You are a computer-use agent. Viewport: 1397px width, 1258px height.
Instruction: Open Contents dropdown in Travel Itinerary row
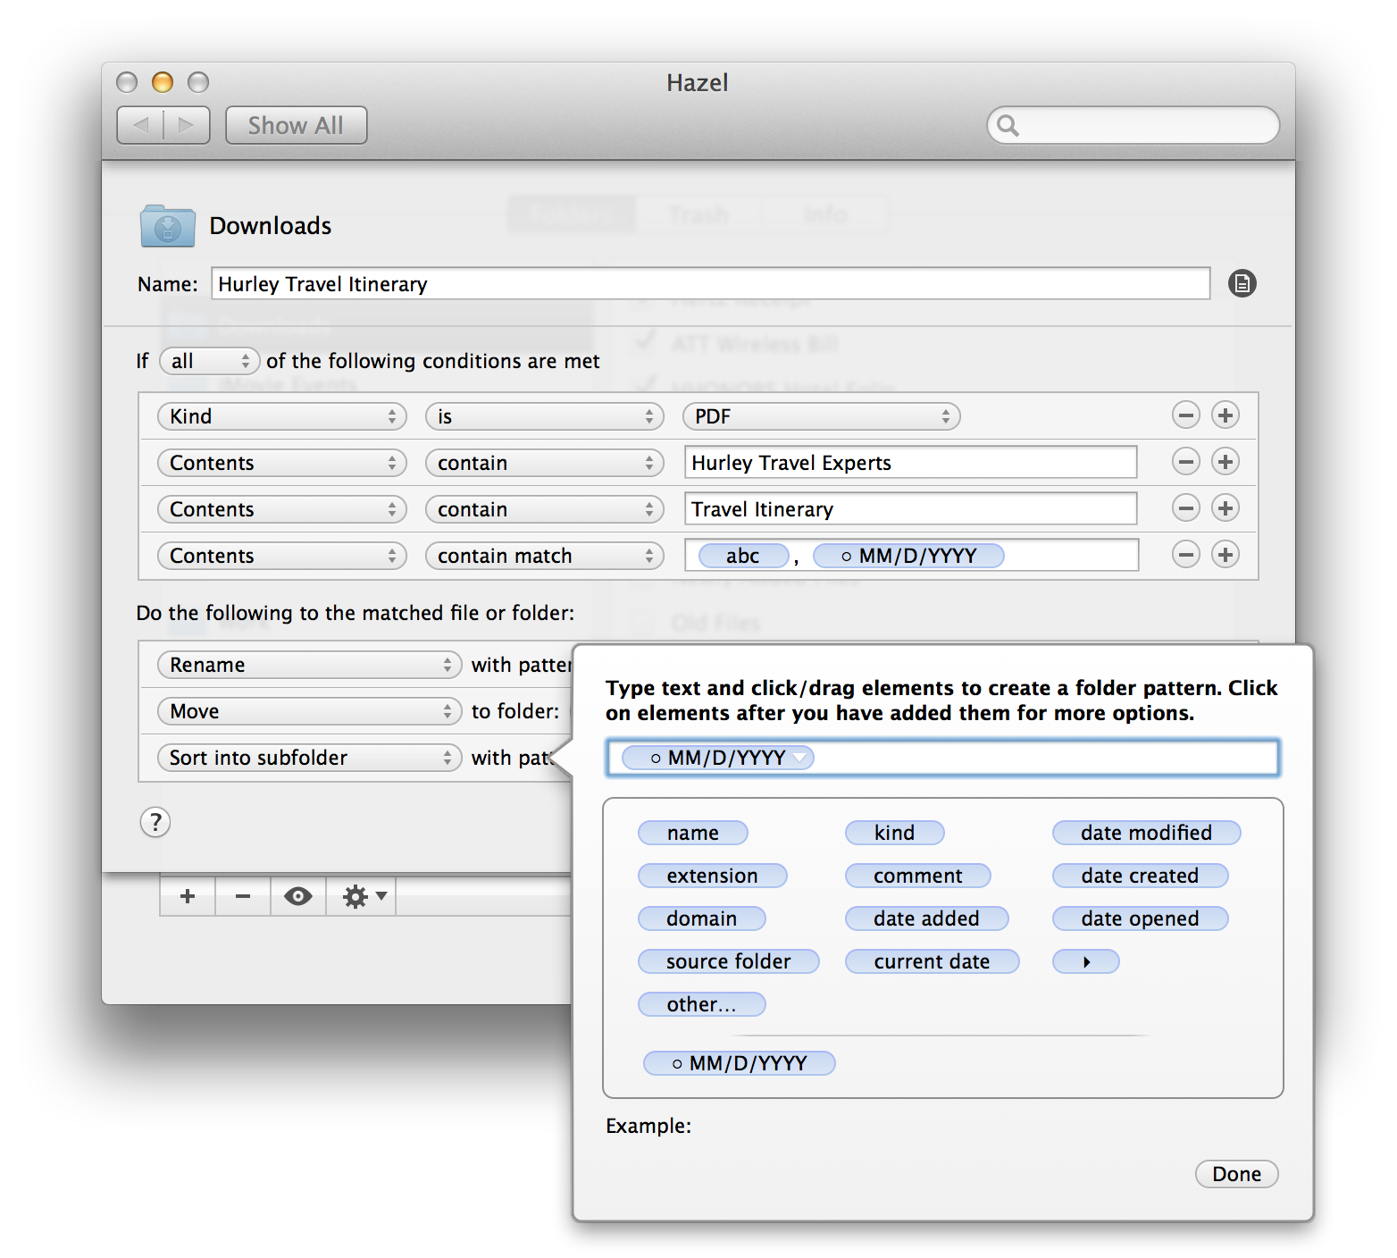point(281,509)
